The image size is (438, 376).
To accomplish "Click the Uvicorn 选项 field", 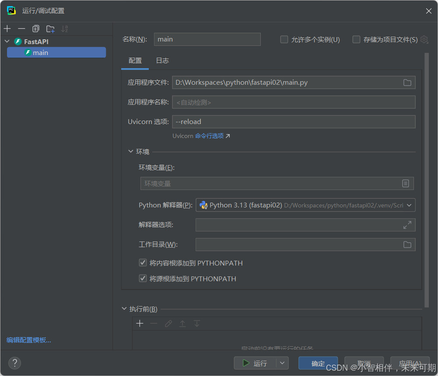I will (x=294, y=122).
